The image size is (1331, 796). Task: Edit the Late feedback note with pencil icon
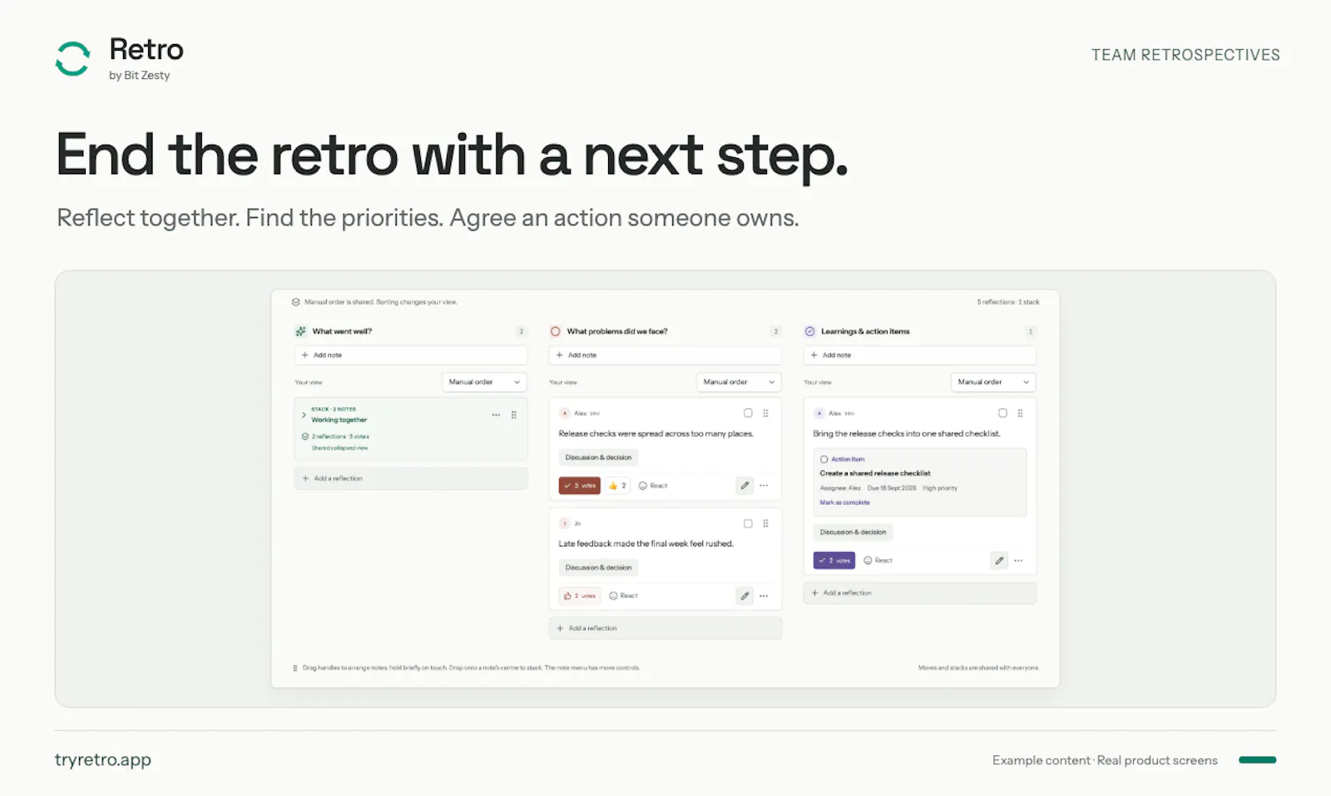point(745,596)
